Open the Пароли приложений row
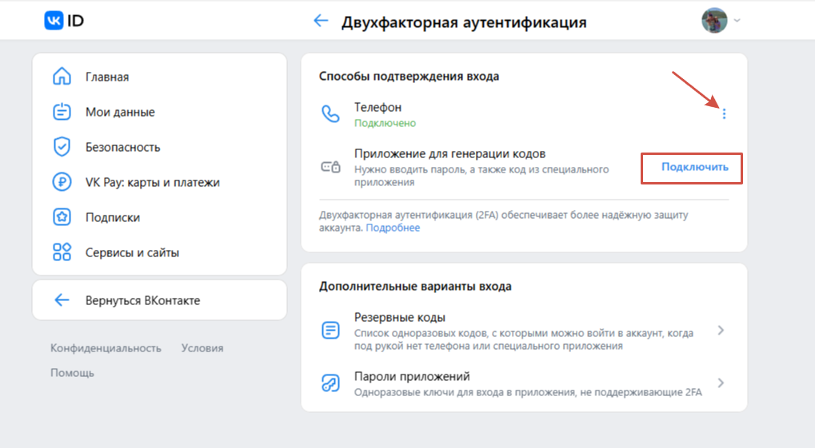The image size is (815, 448). (x=524, y=383)
